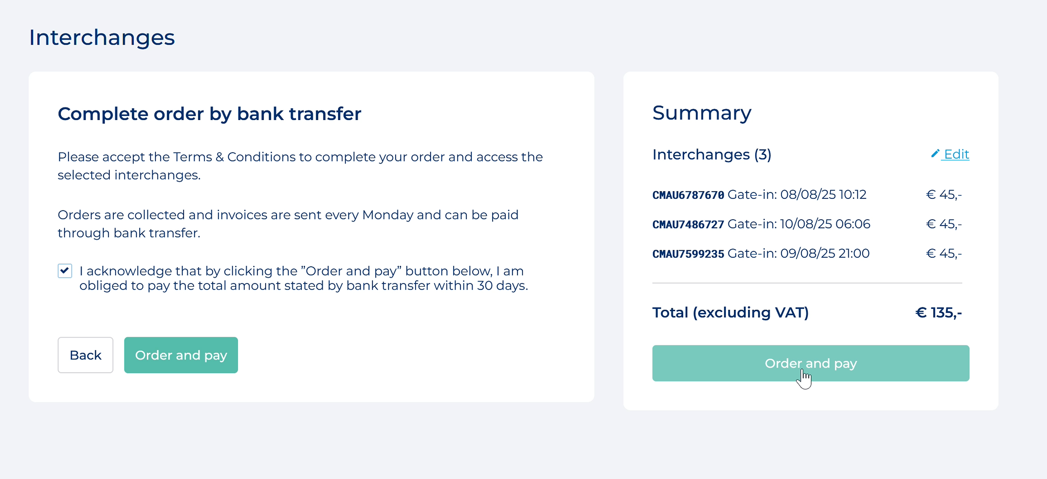The height and width of the screenshot is (479, 1047).
Task: Select container number CMAU6787670
Action: (x=688, y=195)
